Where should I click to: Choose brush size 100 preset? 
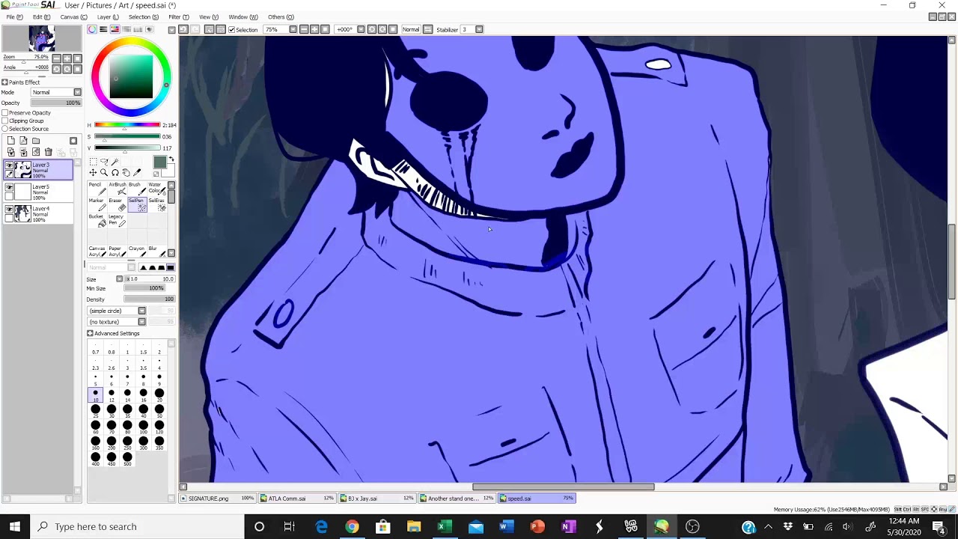pos(143,427)
